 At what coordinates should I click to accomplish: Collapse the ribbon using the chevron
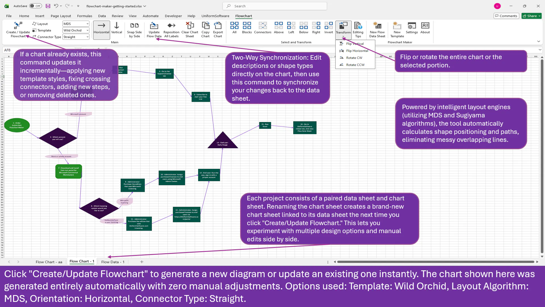pos(538,42)
